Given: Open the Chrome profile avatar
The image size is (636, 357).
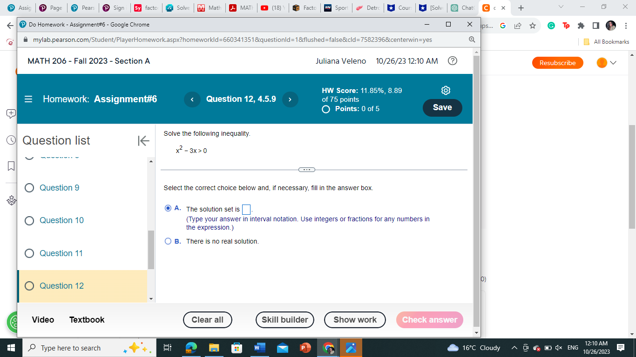Looking at the screenshot, I should pyautogui.click(x=611, y=26).
